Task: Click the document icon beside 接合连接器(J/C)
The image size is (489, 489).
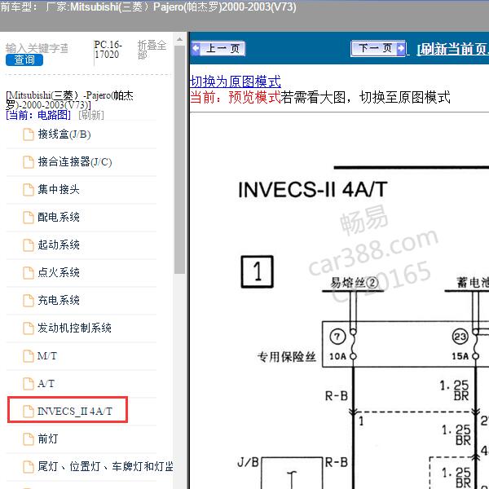Action: (x=29, y=162)
